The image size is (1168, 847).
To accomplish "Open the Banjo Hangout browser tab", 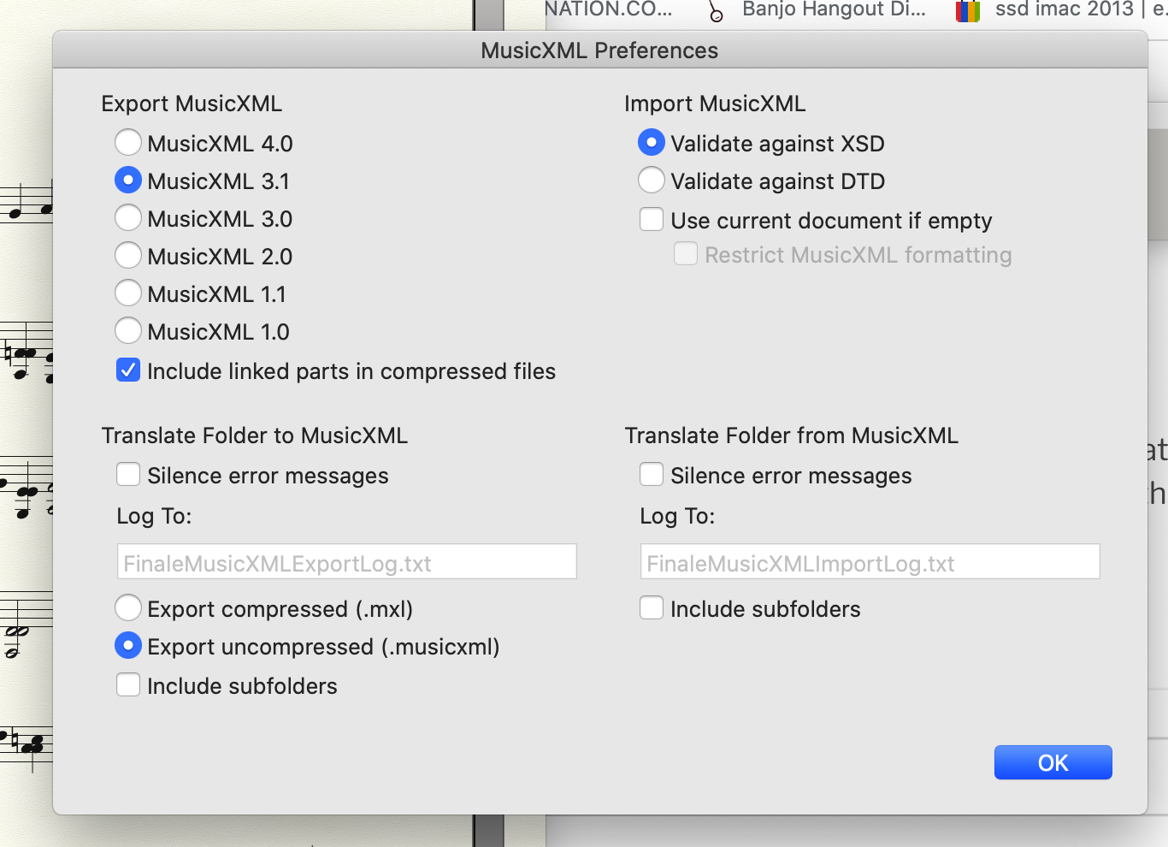I will click(x=821, y=10).
